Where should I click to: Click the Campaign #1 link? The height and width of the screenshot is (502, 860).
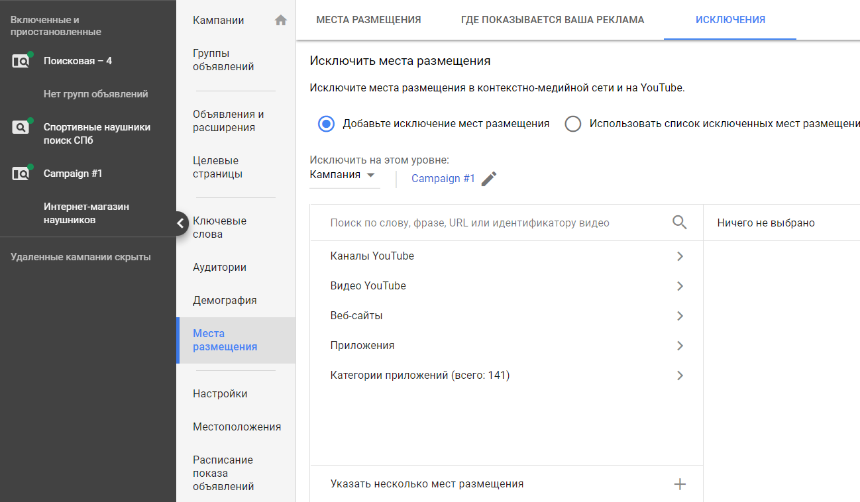pos(443,179)
